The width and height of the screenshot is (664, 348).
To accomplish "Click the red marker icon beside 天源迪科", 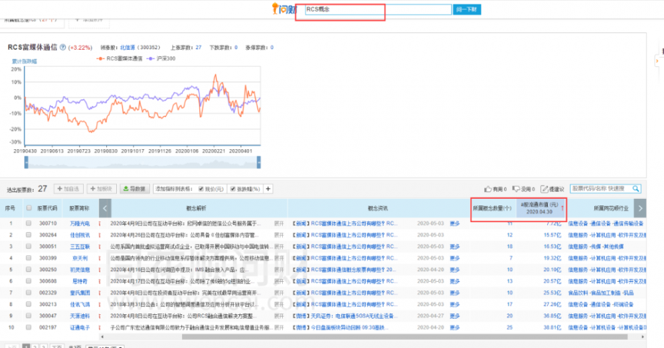I will pyautogui.click(x=100, y=316).
